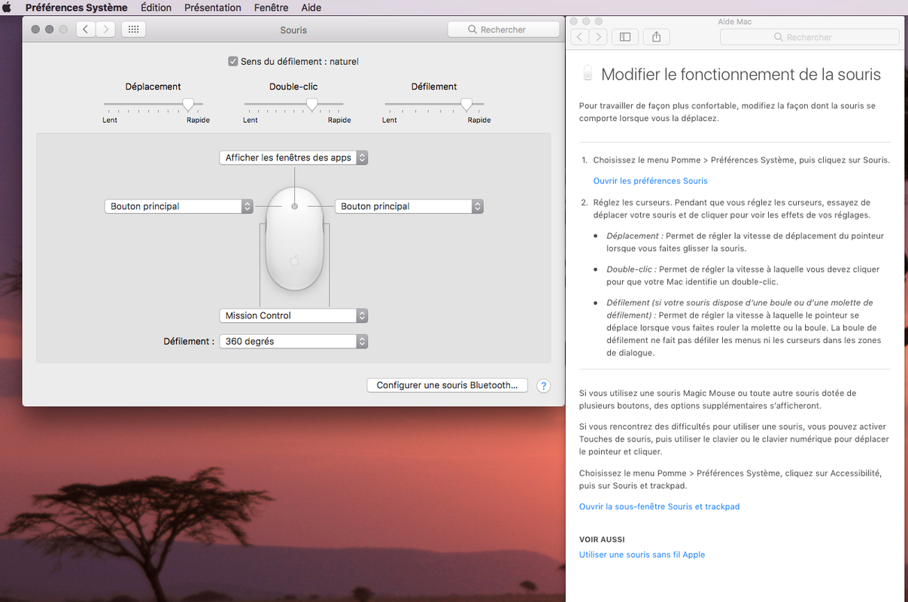Open the 360 degrés scrolling dropdown
The image size is (908, 602).
pos(293,341)
